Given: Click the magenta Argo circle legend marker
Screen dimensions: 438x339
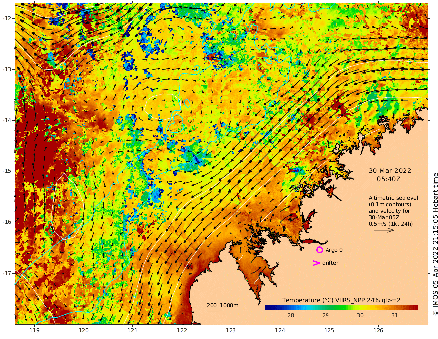Looking at the screenshot, I should pyautogui.click(x=319, y=250).
